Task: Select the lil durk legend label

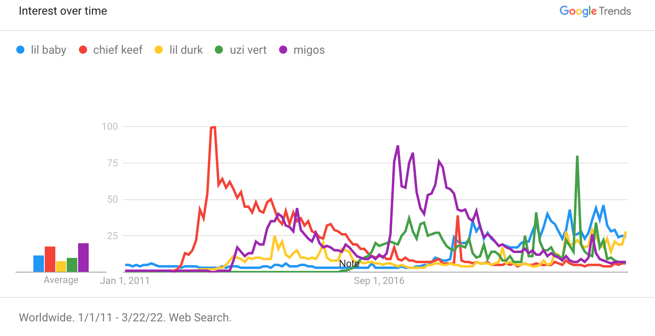Action: click(186, 50)
